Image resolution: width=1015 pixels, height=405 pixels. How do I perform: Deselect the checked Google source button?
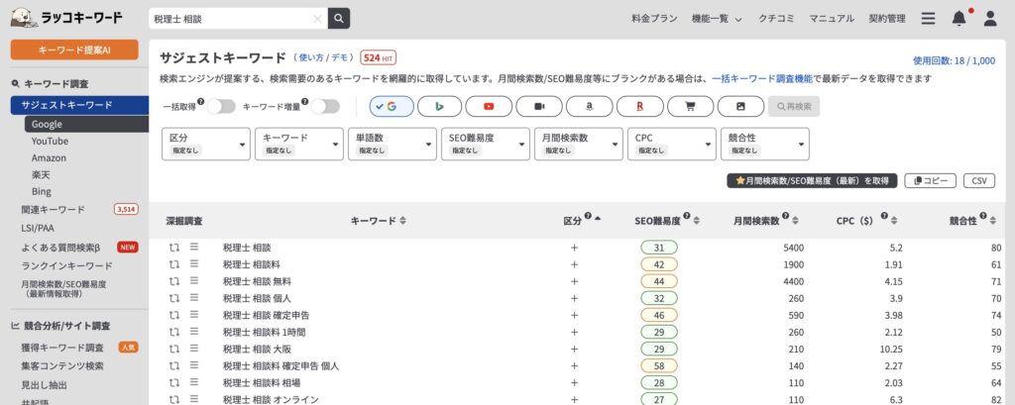coord(390,106)
